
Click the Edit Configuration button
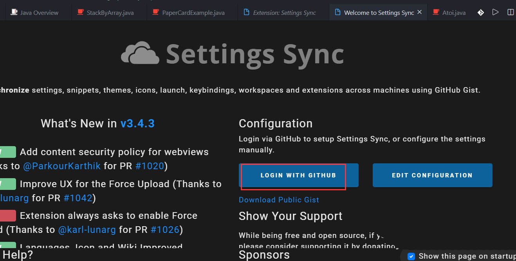[432, 175]
